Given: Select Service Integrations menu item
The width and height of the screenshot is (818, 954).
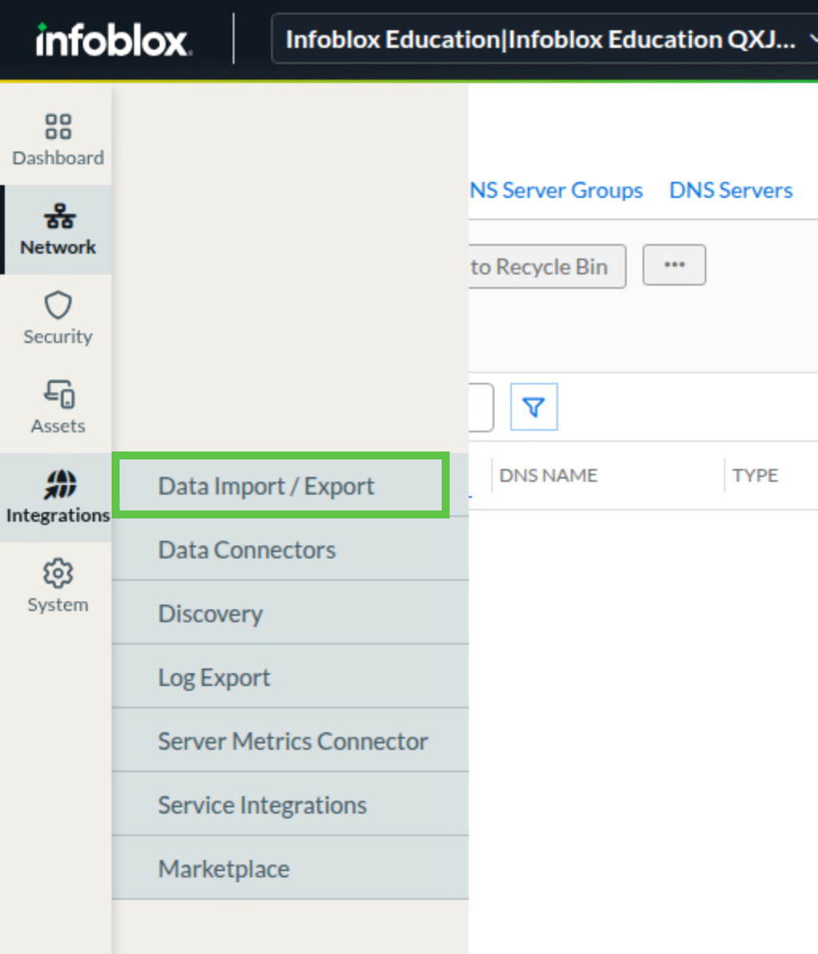Looking at the screenshot, I should [x=290, y=805].
